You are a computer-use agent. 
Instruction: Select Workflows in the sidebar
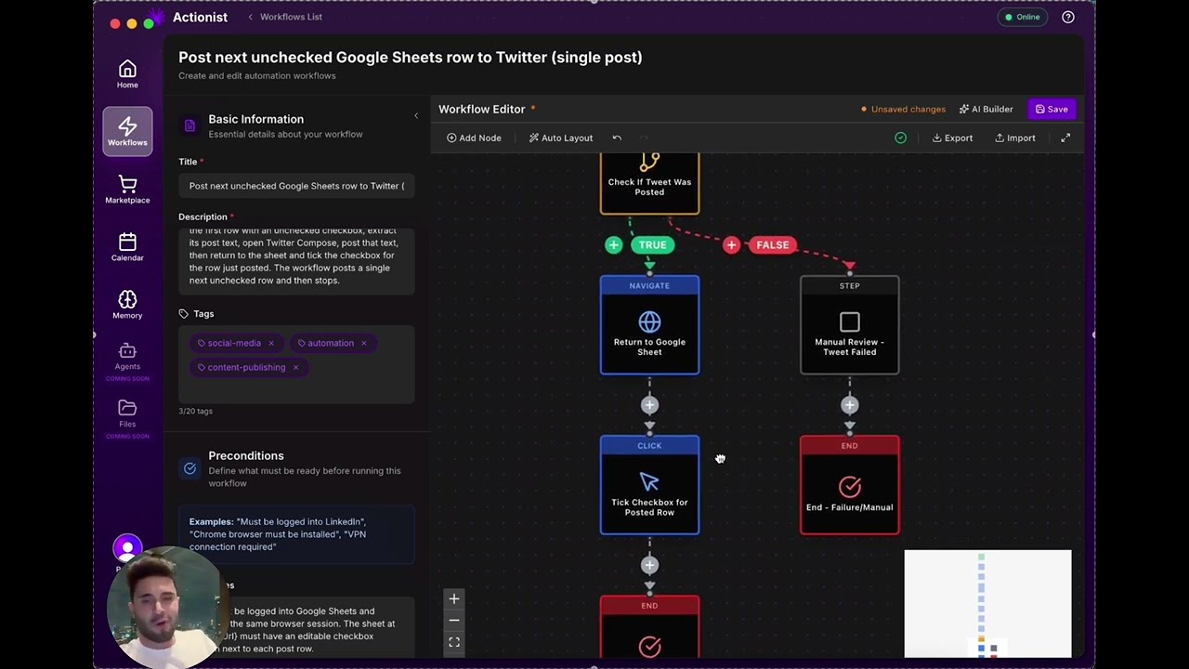(x=127, y=131)
